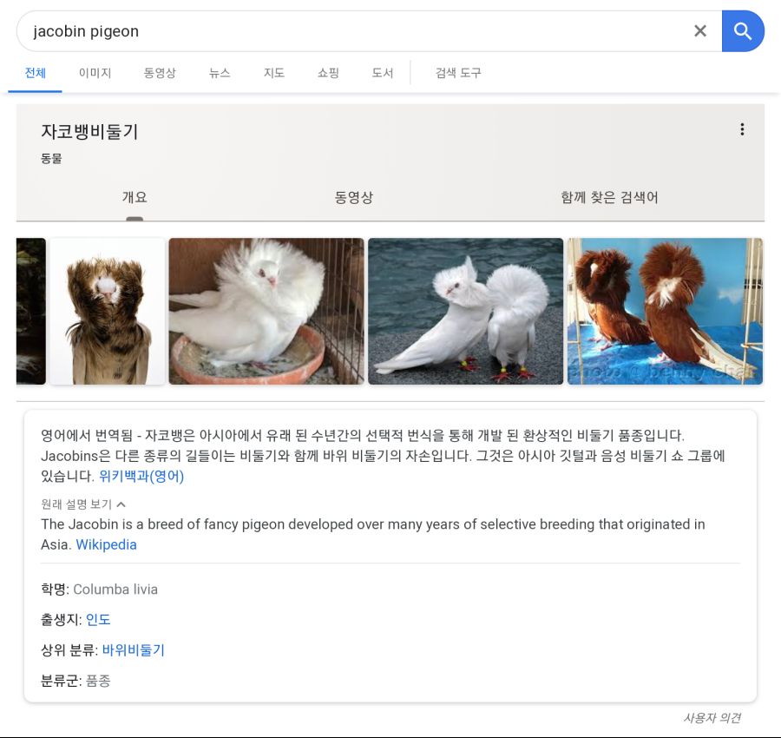Select the 함께 찾은 검색어 panel tab
781x738 pixels.
coord(609,197)
